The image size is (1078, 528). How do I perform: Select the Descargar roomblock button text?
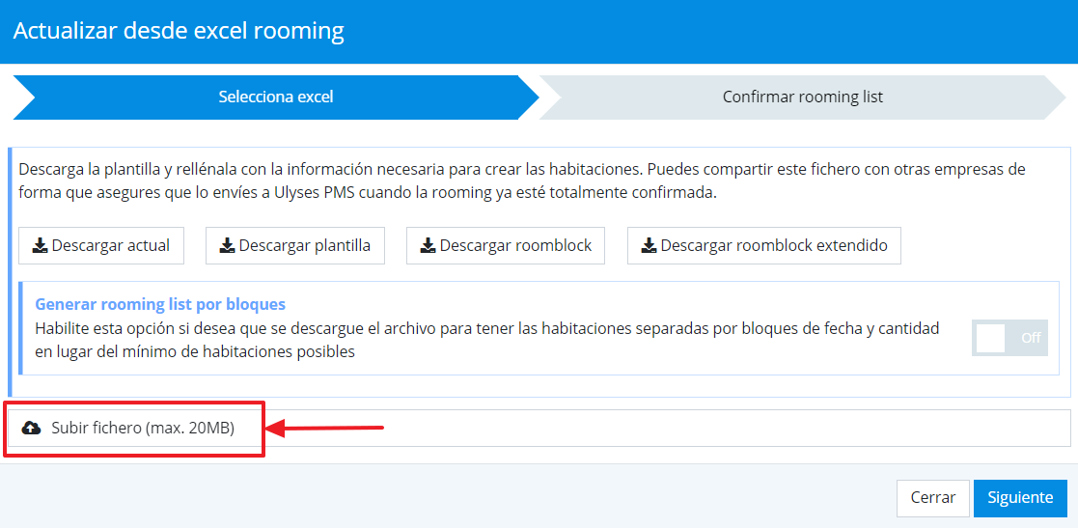coord(515,246)
